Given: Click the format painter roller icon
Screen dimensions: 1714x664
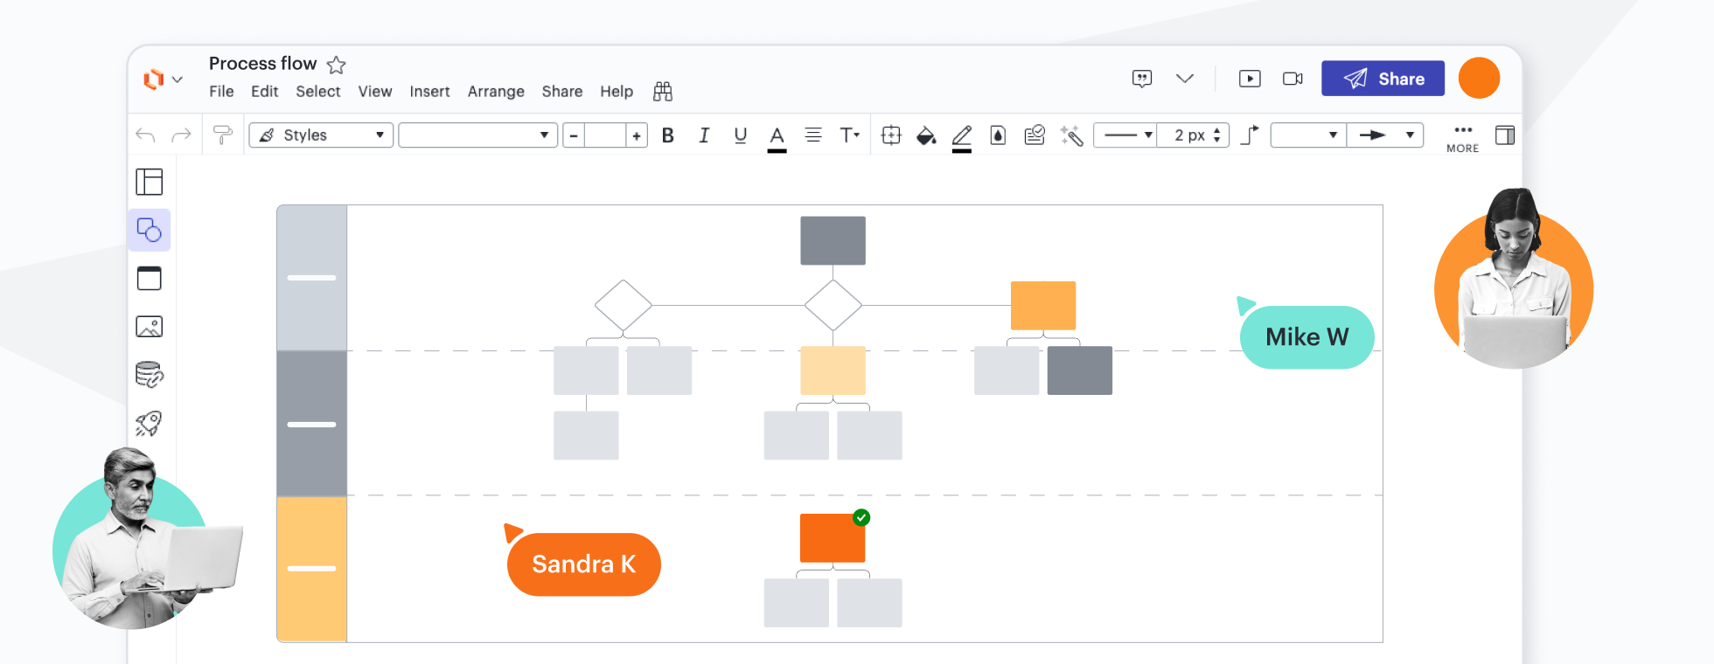Looking at the screenshot, I should (223, 135).
